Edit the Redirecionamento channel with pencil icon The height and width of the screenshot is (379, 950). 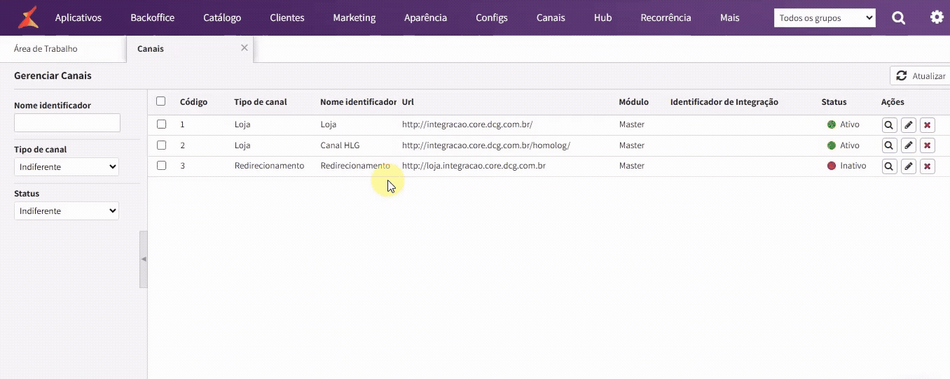pyautogui.click(x=909, y=166)
